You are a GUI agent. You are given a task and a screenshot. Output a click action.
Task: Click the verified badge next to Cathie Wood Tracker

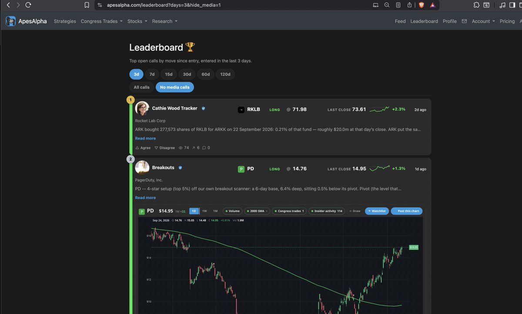click(203, 108)
